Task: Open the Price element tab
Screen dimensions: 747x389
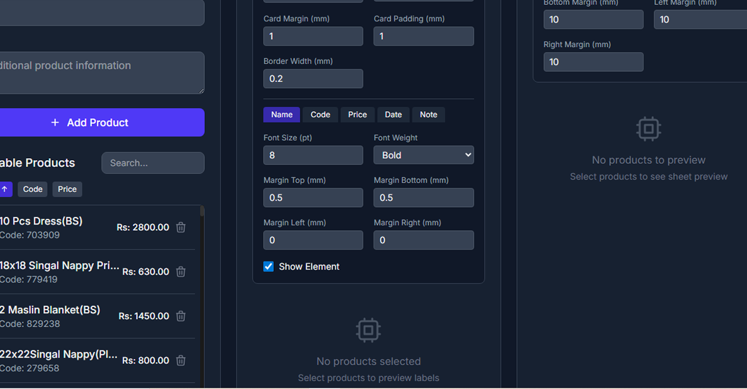Action: point(357,114)
